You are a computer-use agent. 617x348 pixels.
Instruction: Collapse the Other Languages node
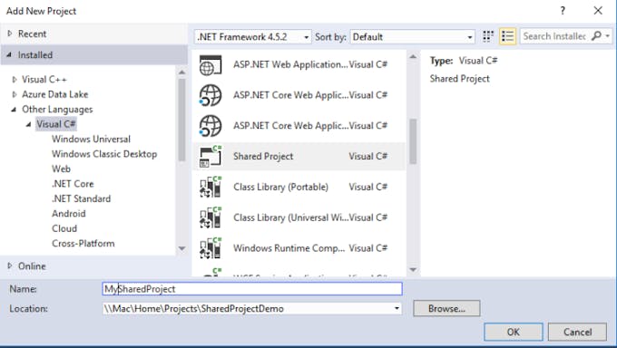pos(14,110)
